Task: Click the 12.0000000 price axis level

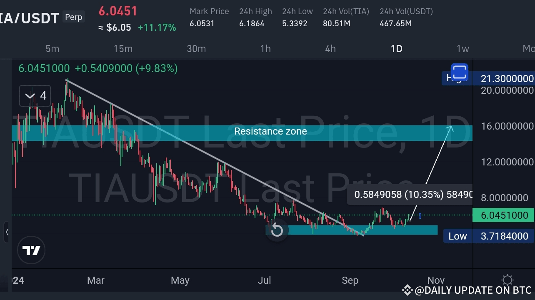Action: click(507, 162)
